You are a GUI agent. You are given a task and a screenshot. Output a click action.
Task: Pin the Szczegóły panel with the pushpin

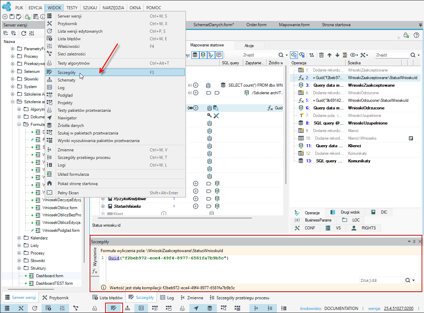coord(414,242)
